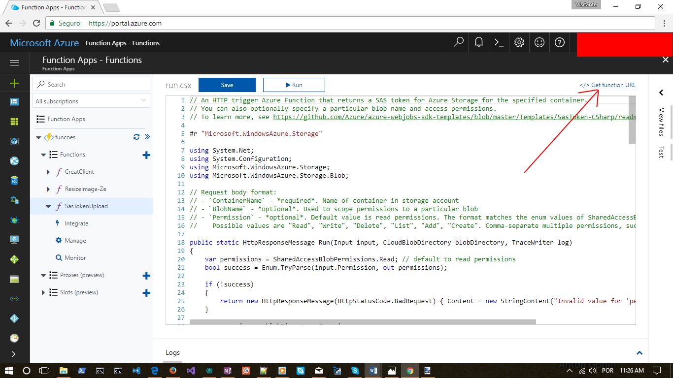Click the green New resource plus icon
Screen dimensions: 673x378
point(14,83)
